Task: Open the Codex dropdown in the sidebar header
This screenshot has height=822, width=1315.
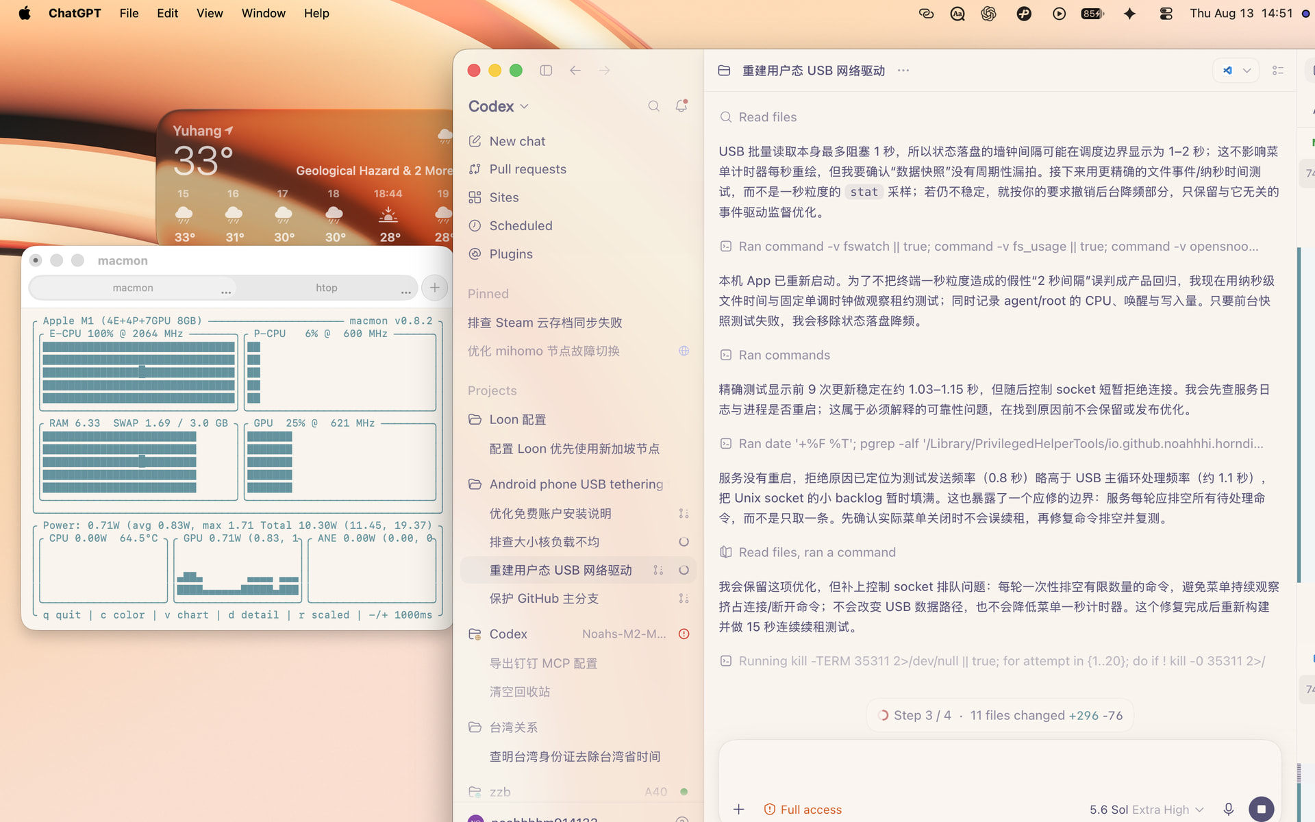Action: tap(499, 106)
